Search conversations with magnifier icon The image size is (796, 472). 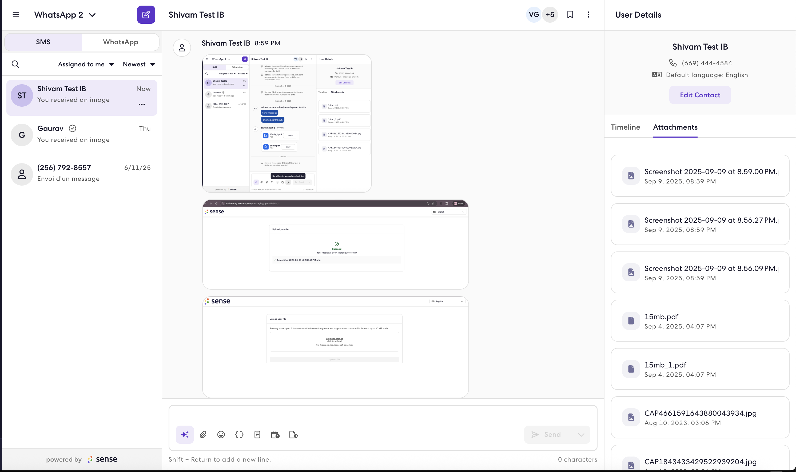click(x=15, y=64)
